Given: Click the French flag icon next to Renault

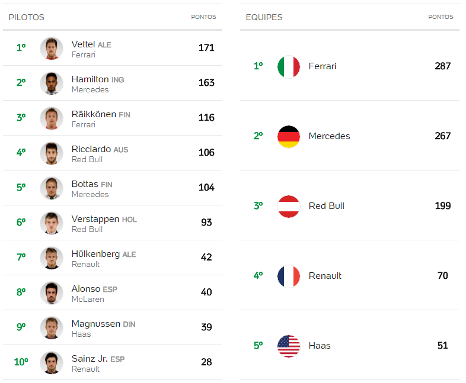Looking at the screenshot, I should click(x=288, y=276).
